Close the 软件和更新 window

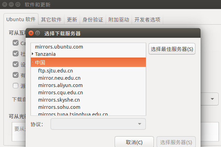5,5
